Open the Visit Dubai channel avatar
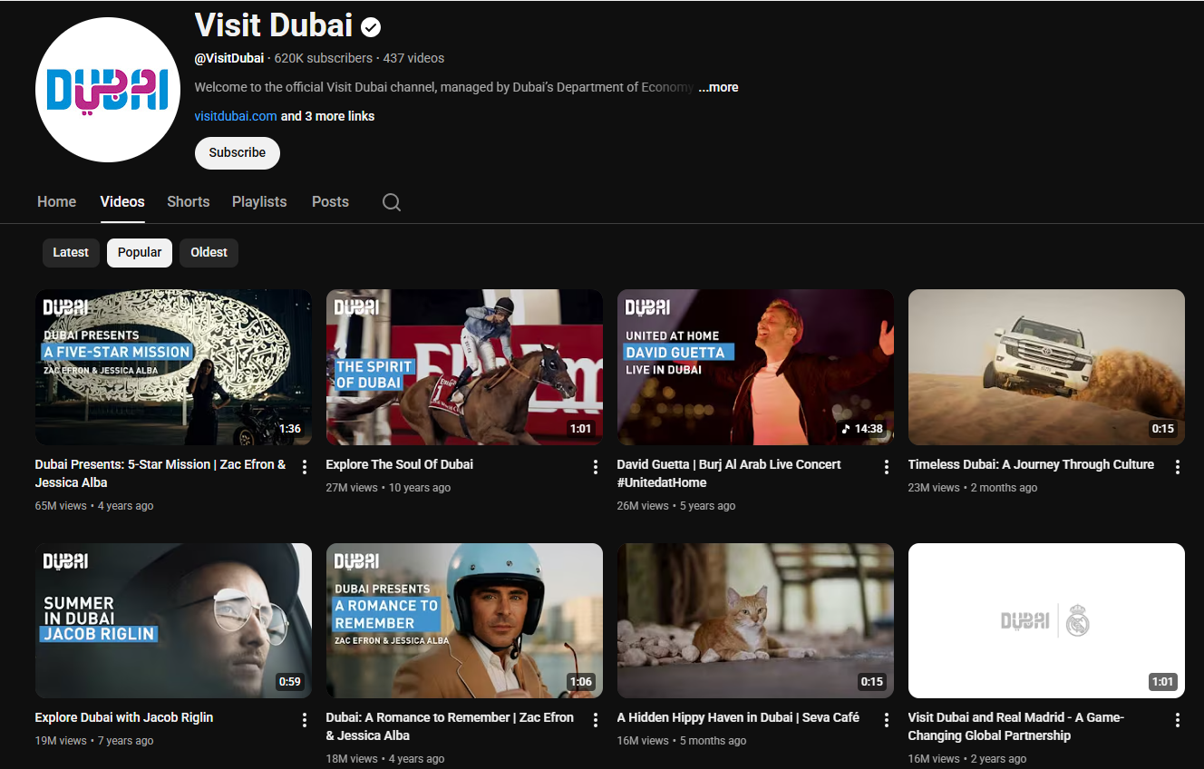 [108, 90]
